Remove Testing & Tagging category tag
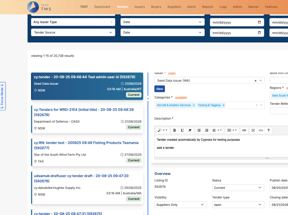The height and width of the screenshot is (215, 288). click(223, 105)
